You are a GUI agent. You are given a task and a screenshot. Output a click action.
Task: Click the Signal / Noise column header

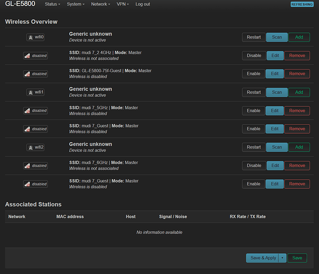tap(173, 216)
